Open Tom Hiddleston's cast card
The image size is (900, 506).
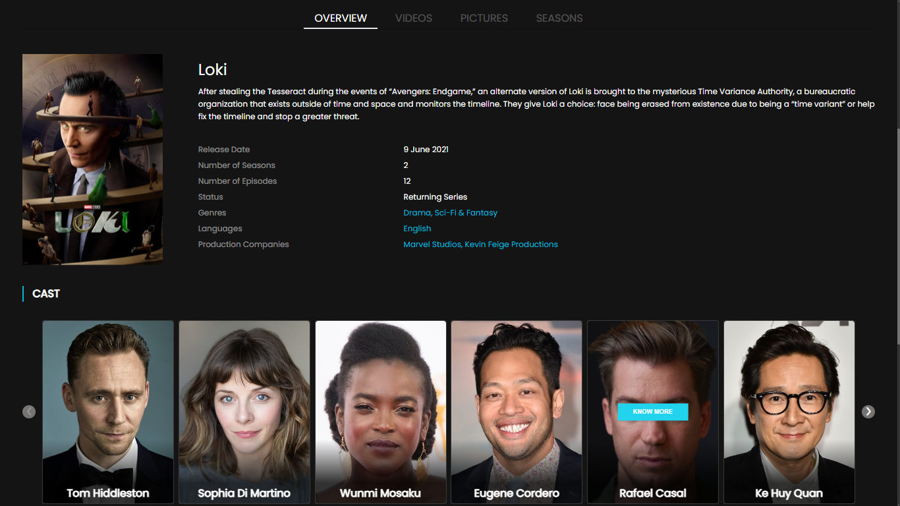[x=108, y=412]
